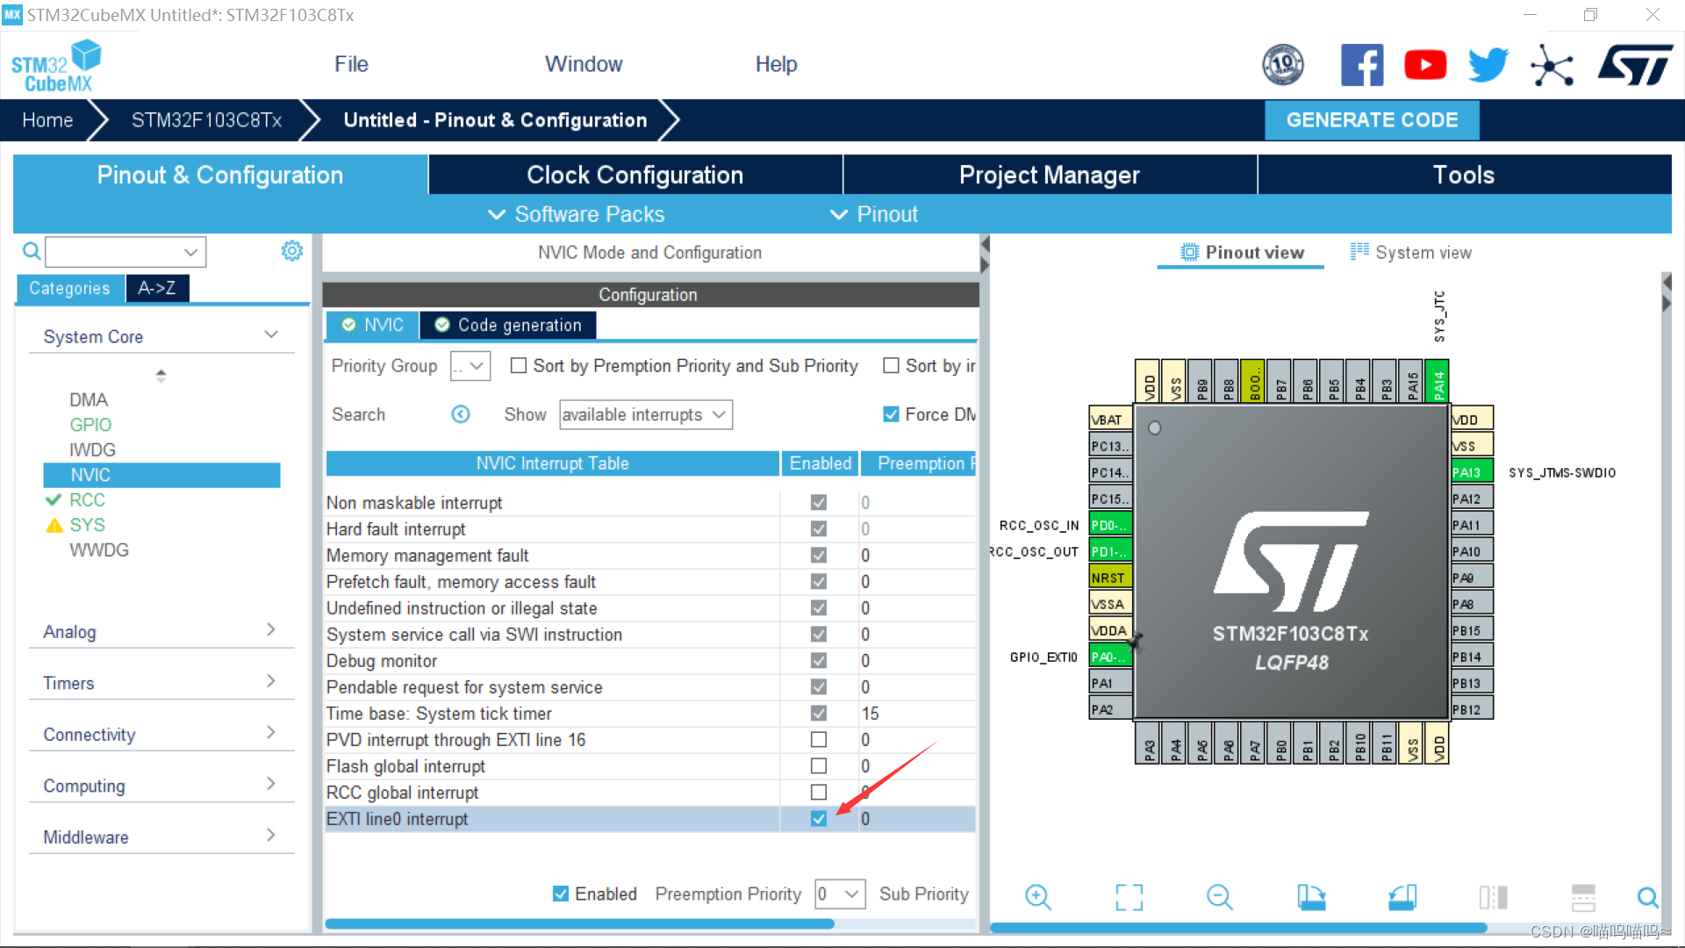Click the ST logo icon
The height and width of the screenshot is (948, 1685).
point(1636,65)
